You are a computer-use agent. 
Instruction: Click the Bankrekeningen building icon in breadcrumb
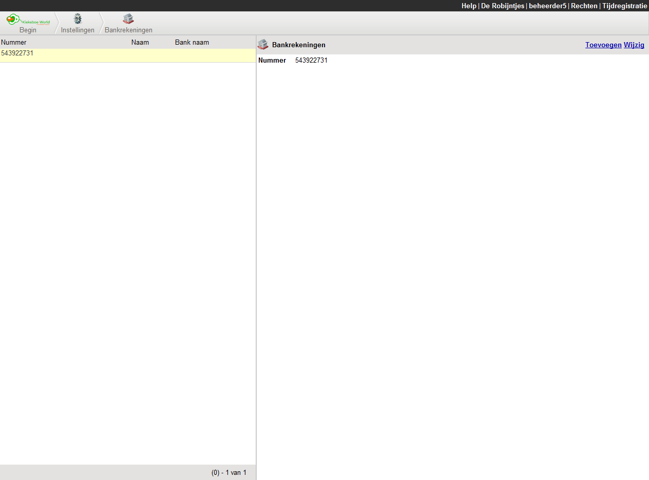(128, 19)
